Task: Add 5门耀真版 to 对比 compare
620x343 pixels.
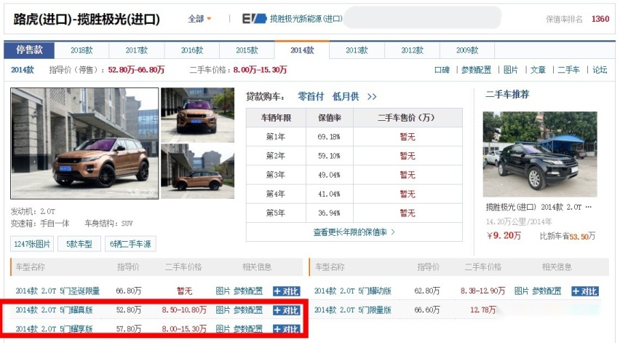Action: (287, 310)
